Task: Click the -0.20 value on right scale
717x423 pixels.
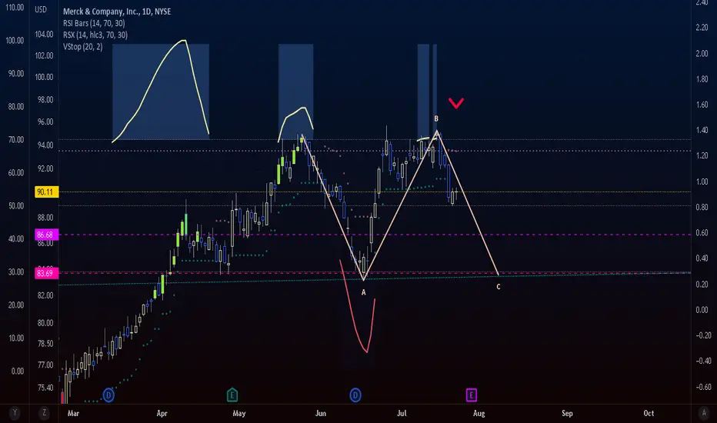Action: (703, 335)
